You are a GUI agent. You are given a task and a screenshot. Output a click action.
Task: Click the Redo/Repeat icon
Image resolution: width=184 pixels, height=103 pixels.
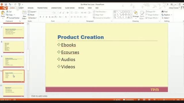[x=15, y=4]
